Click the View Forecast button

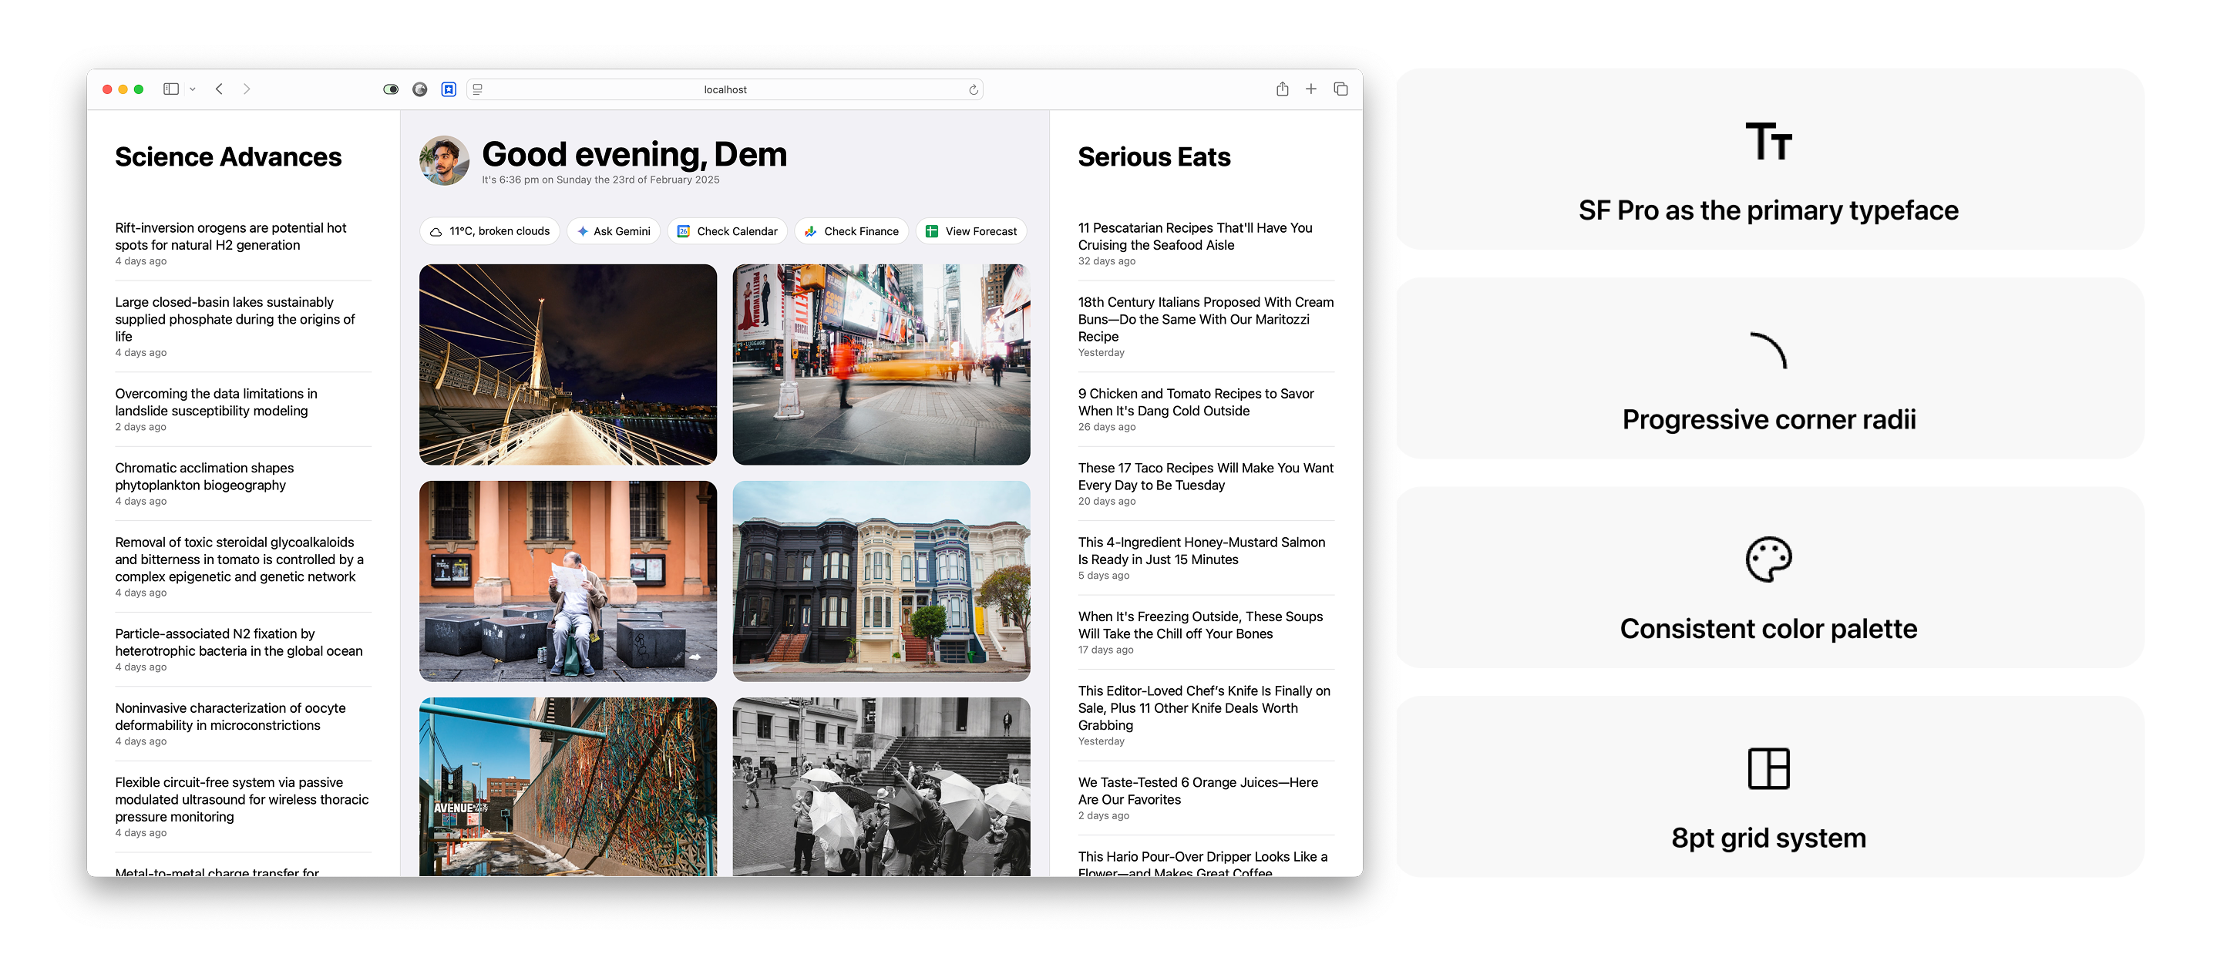pyautogui.click(x=971, y=231)
